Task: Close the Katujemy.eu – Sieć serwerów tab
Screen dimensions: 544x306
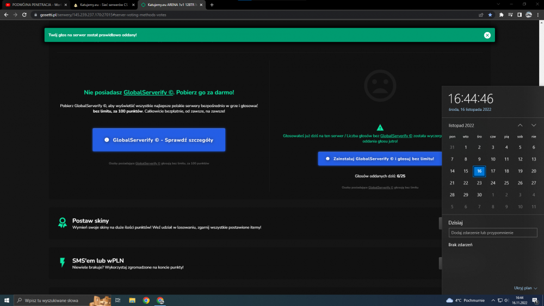Action: (x=133, y=5)
